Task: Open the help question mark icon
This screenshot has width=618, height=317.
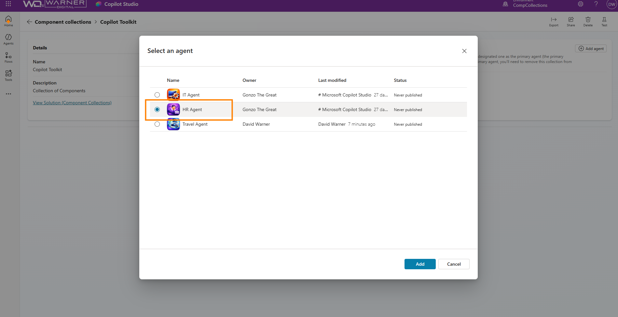Action: point(596,4)
